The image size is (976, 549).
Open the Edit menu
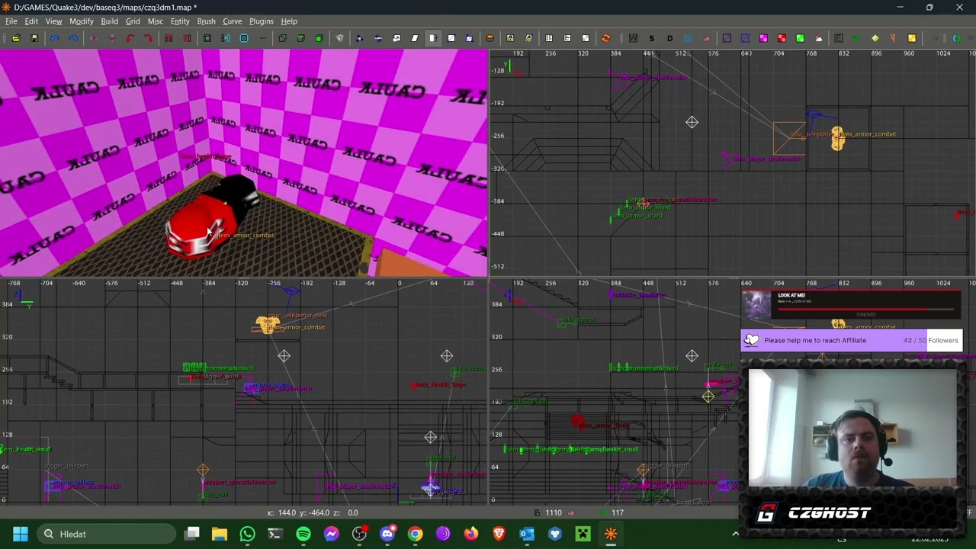[x=31, y=21]
